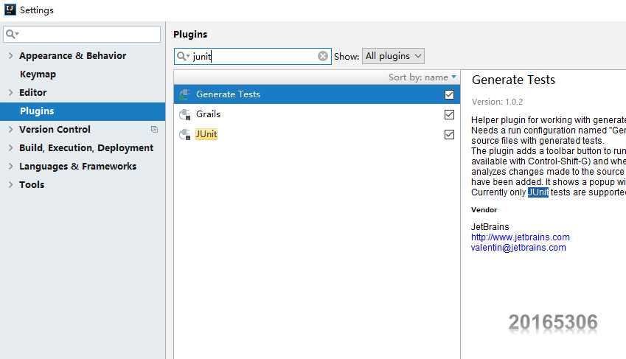Click the copy icon beside Version Control
Image resolution: width=626 pixels, height=359 pixels.
(154, 129)
